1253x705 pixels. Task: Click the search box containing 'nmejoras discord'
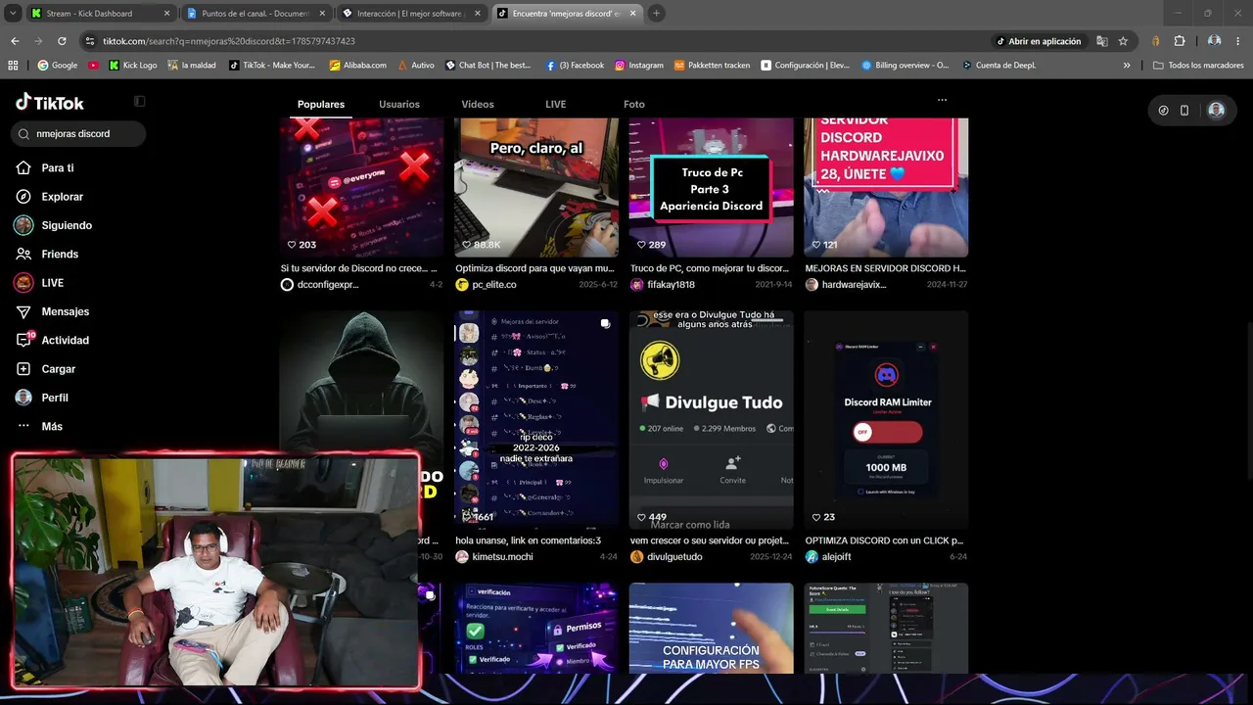tap(78, 133)
